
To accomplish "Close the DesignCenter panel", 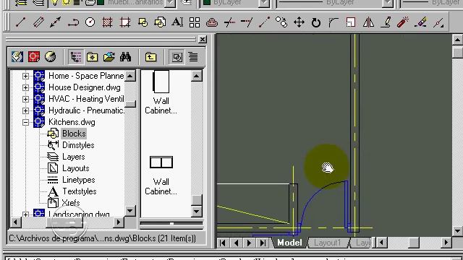I will pyautogui.click(x=203, y=39).
